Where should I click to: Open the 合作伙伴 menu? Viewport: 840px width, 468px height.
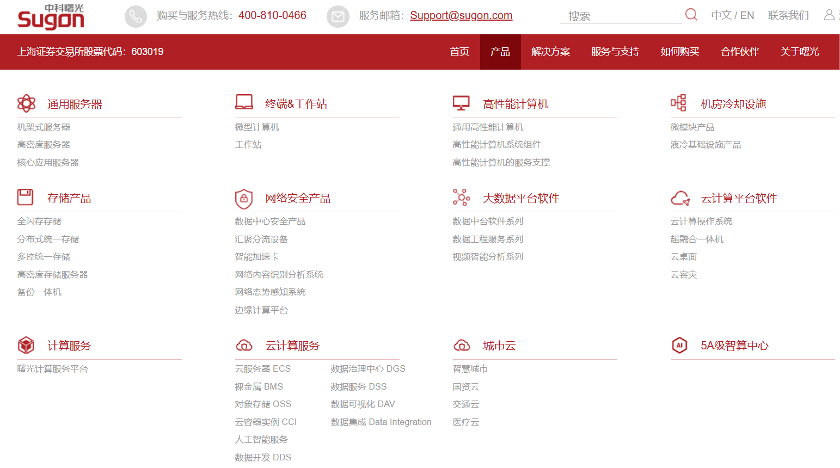point(740,52)
